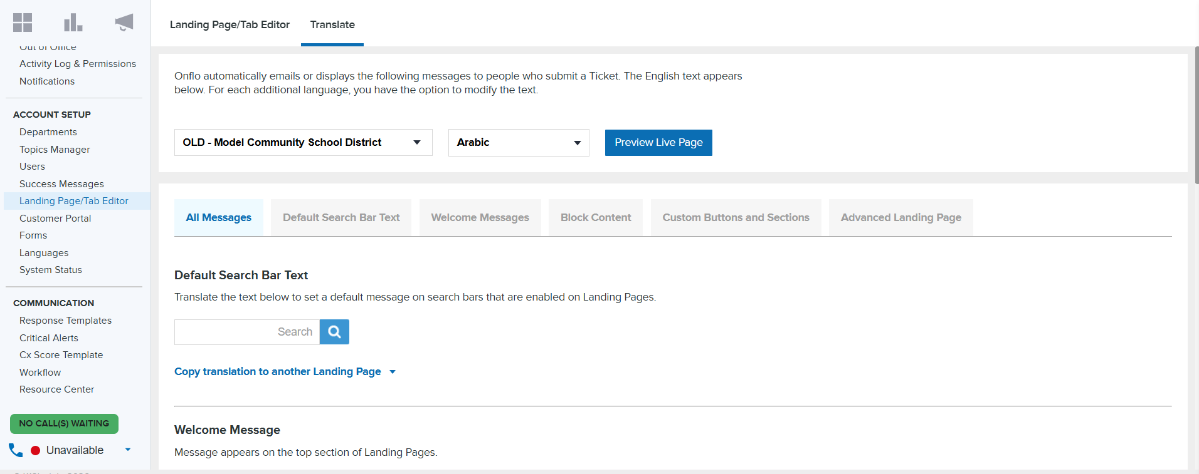
Task: Click the red unavailable status dot
Action: [36, 450]
